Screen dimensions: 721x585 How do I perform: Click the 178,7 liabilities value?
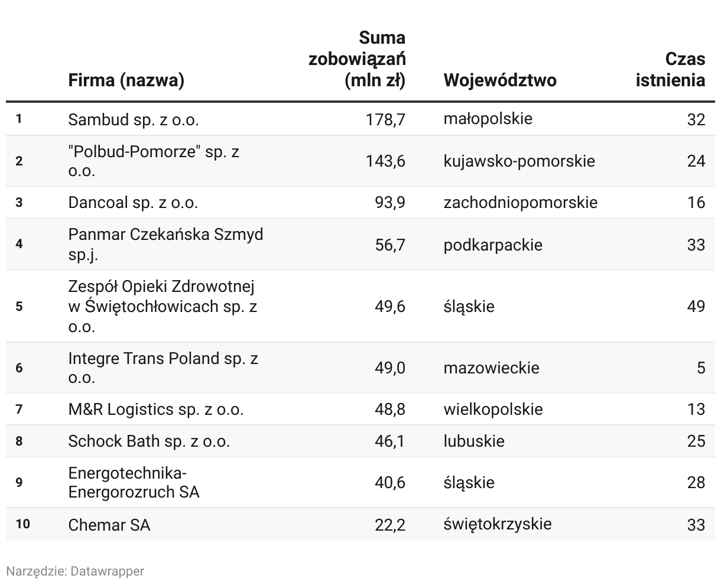pyautogui.click(x=385, y=119)
